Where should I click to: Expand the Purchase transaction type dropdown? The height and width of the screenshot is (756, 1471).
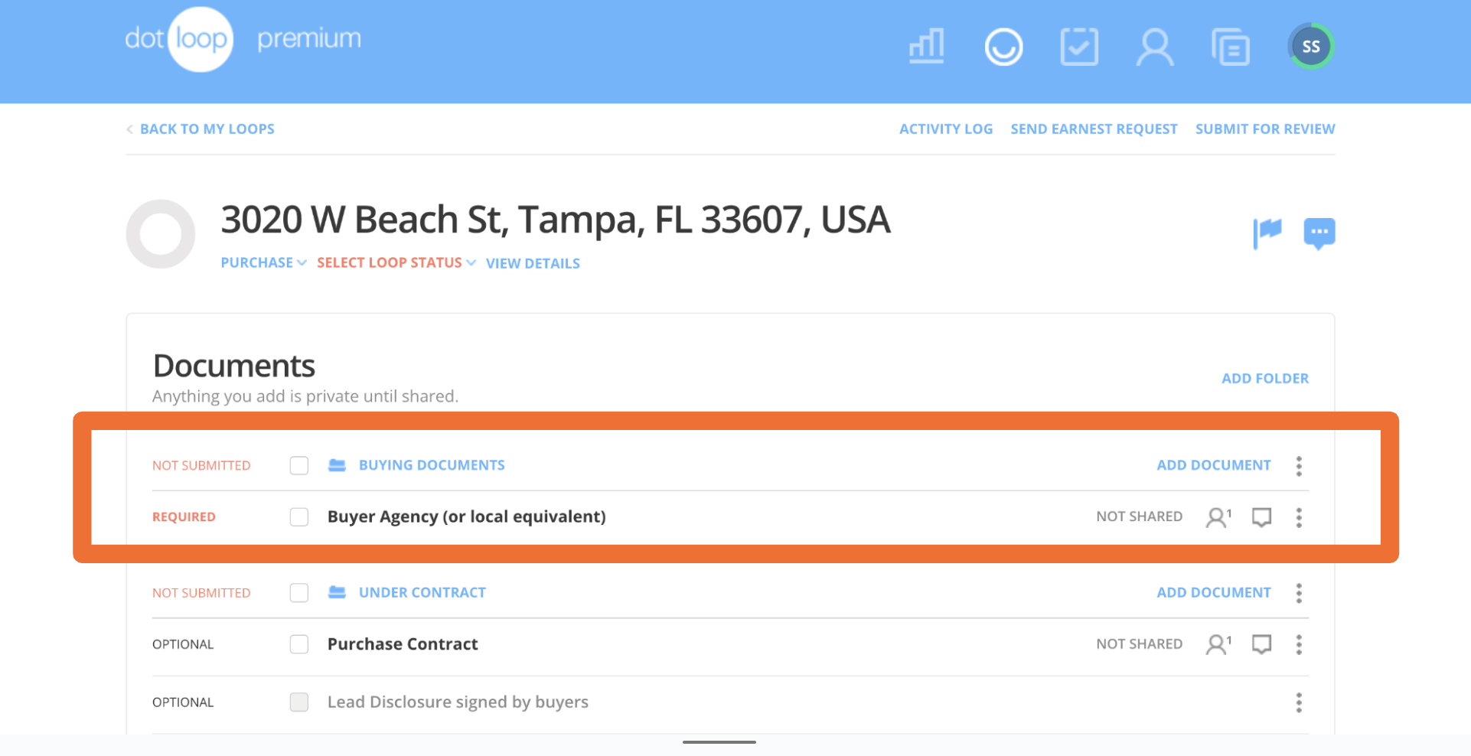point(263,262)
